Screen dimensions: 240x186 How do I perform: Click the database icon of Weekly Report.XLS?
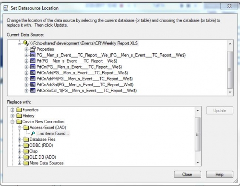(x=25, y=43)
